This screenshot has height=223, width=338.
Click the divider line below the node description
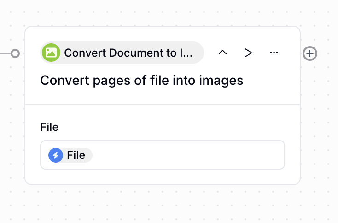pos(162,105)
